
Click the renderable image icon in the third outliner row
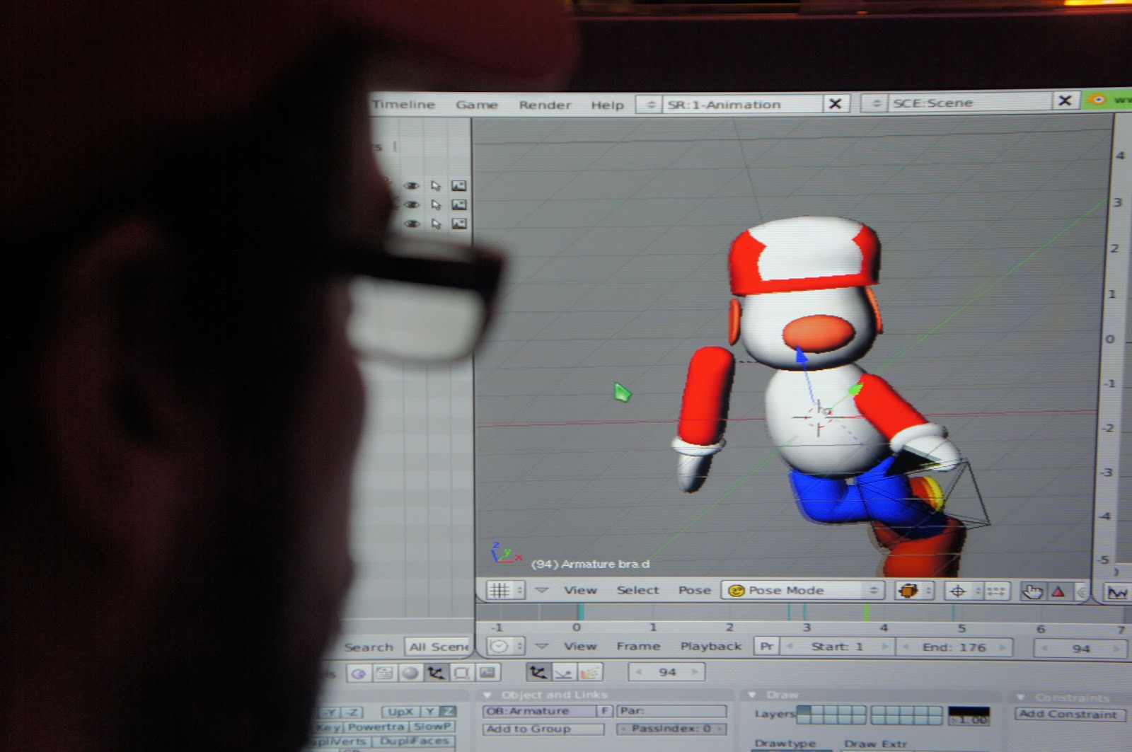tap(459, 224)
